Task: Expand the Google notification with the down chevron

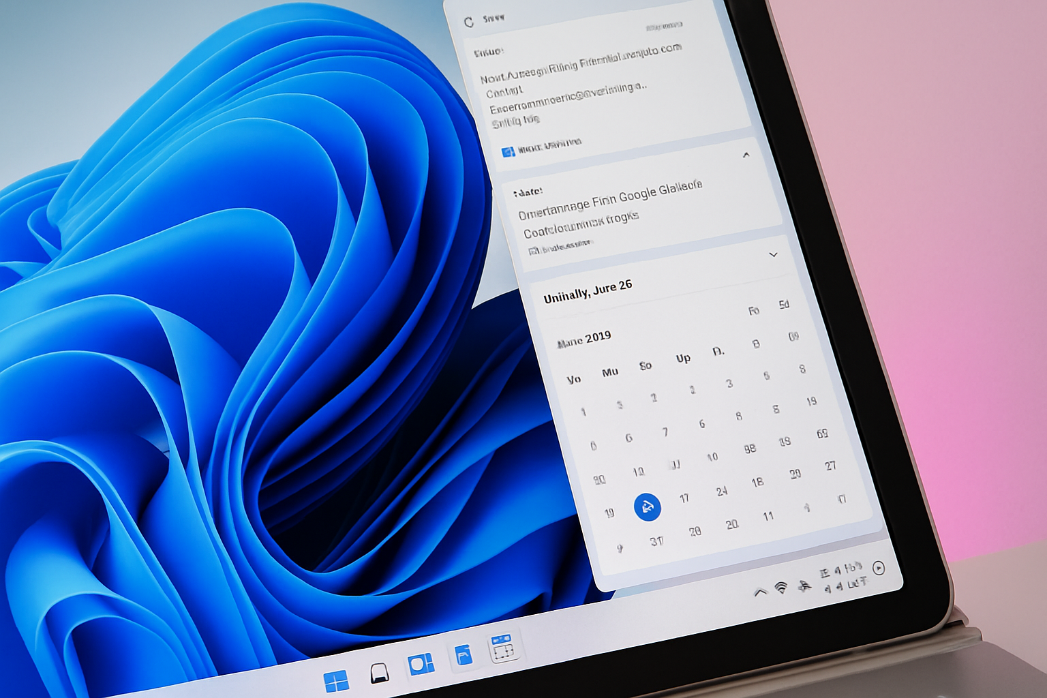Action: pyautogui.click(x=774, y=255)
